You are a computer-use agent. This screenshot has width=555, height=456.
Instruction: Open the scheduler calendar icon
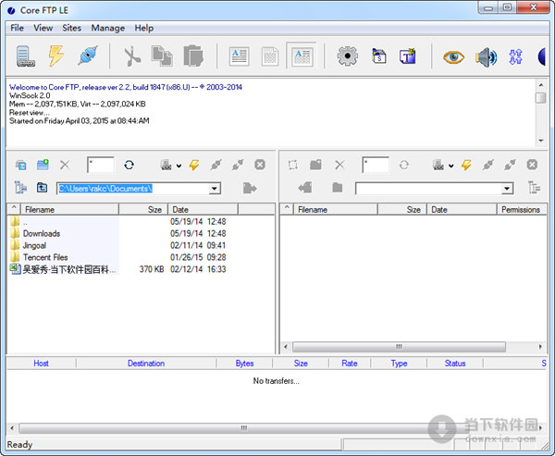tap(378, 55)
